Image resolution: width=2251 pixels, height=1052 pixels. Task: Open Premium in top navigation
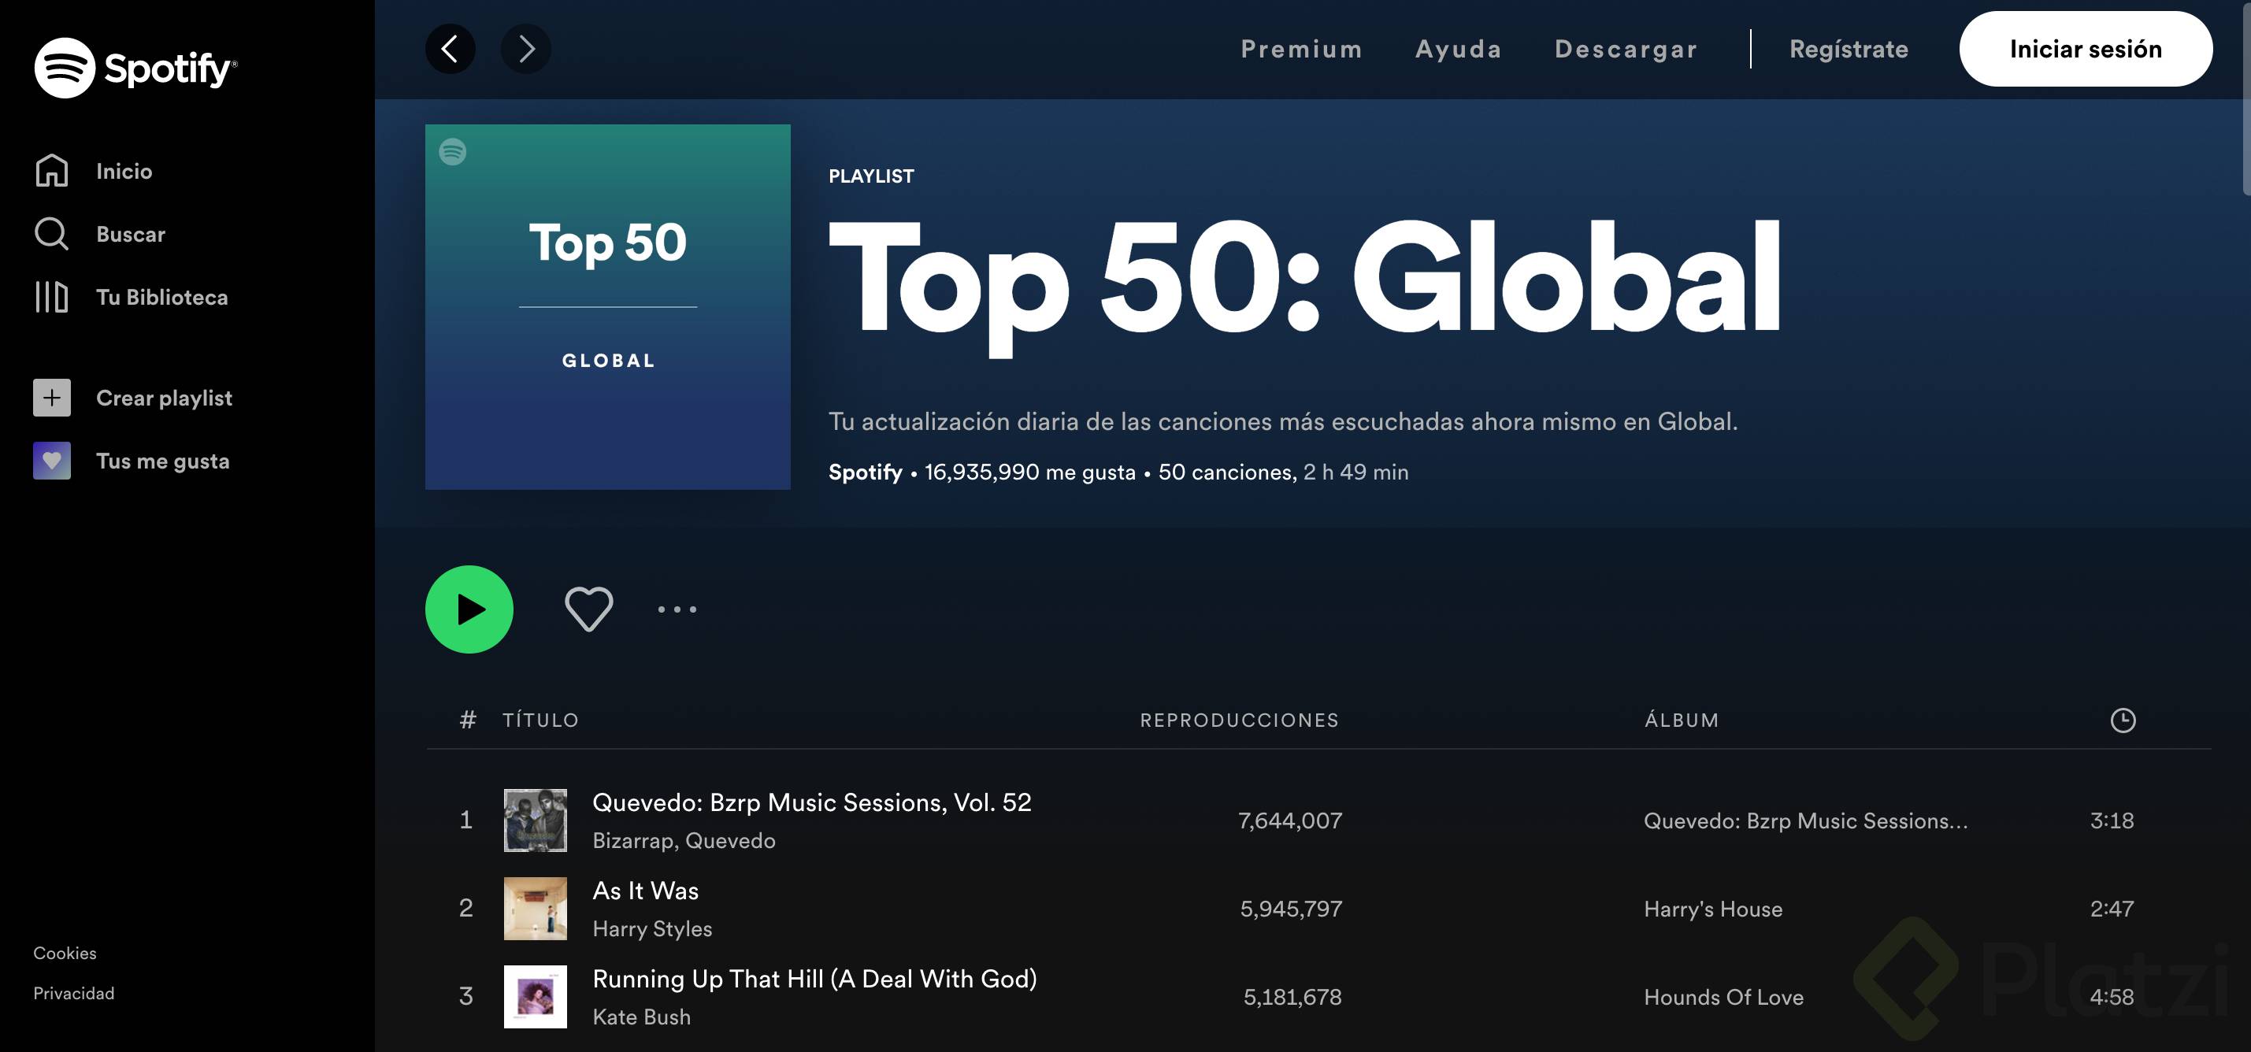pyautogui.click(x=1301, y=49)
